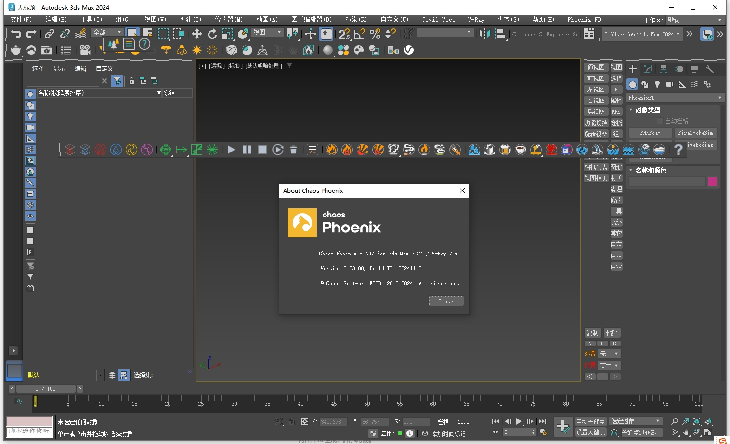The width and height of the screenshot is (730, 444).
Task: Toggle cameras display filter in explorer sidebar
Action: coord(30,127)
